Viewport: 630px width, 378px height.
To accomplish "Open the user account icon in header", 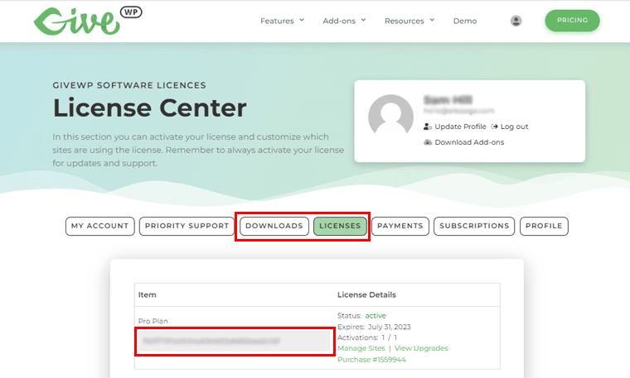I will point(516,21).
